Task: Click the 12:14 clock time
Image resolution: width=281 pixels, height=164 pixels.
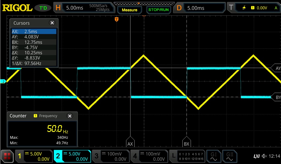Action: [x=274, y=156]
